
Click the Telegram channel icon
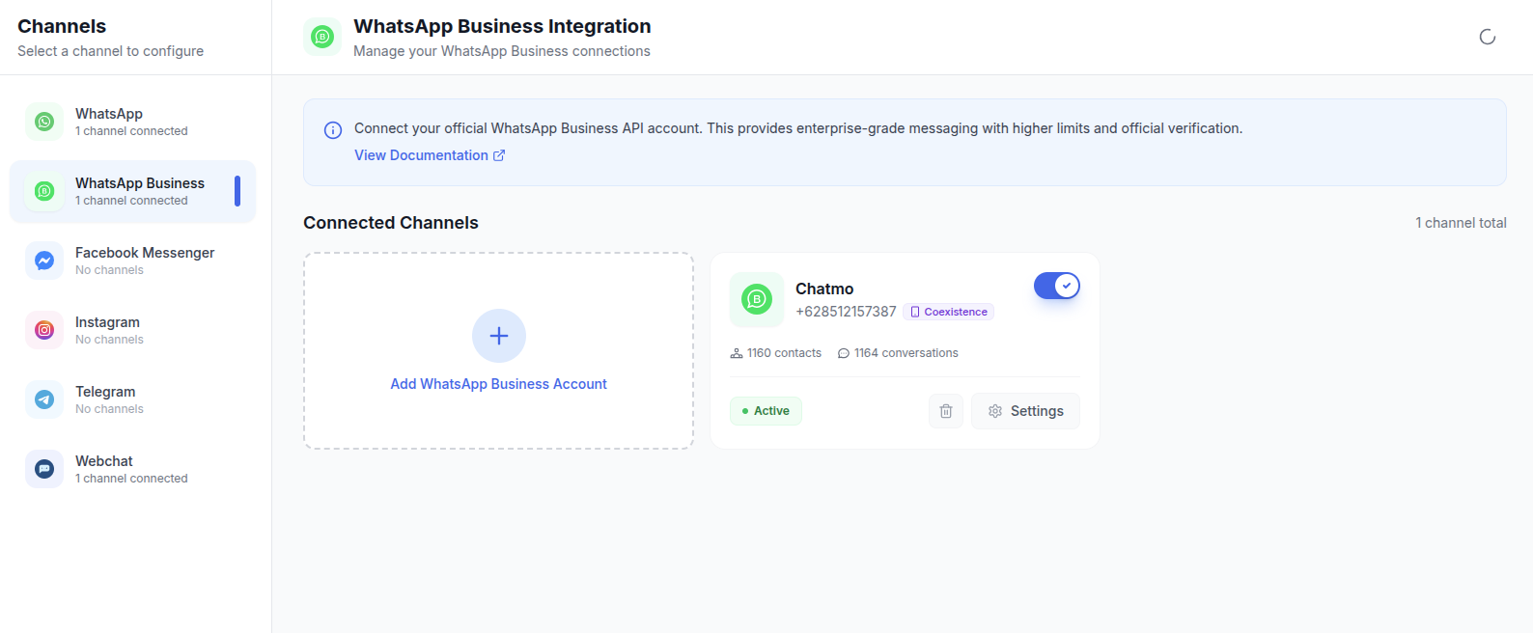(44, 399)
